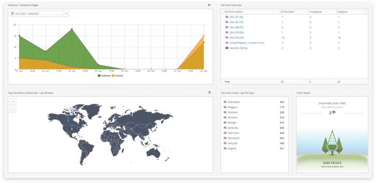Screen dimensions: 376x183
Task: Toggle the Outbound legend series
Action: [104, 76]
